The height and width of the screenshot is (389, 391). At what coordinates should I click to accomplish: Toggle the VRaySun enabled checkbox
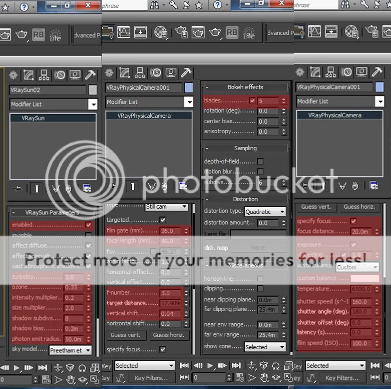(88, 224)
